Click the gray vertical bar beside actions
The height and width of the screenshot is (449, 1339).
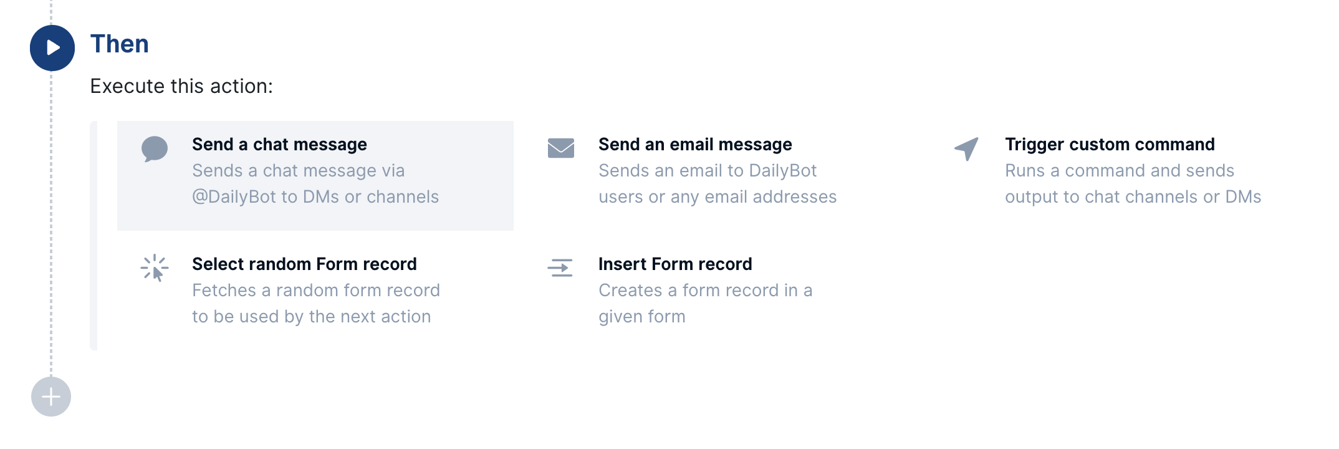tap(94, 236)
